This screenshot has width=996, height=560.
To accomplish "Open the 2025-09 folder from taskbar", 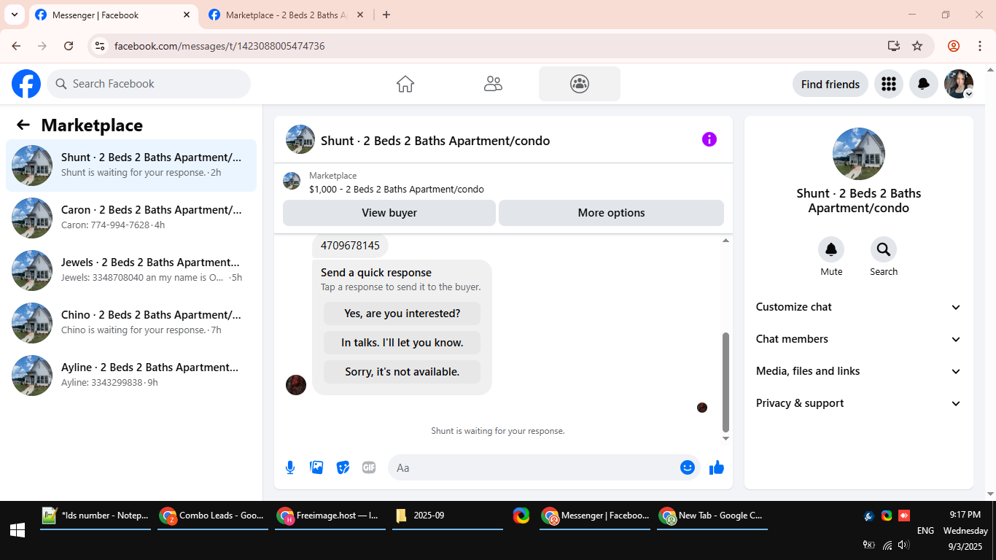I will point(448,516).
